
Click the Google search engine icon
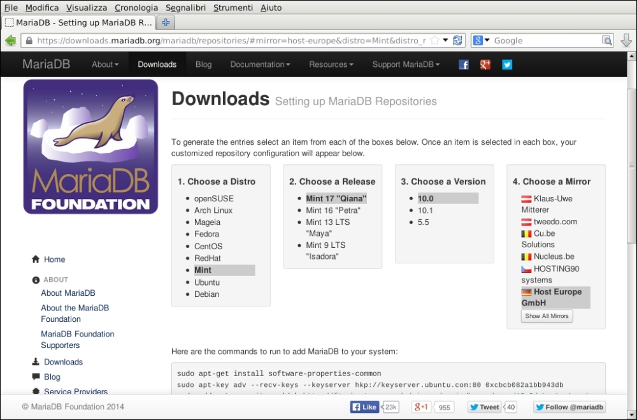478,40
